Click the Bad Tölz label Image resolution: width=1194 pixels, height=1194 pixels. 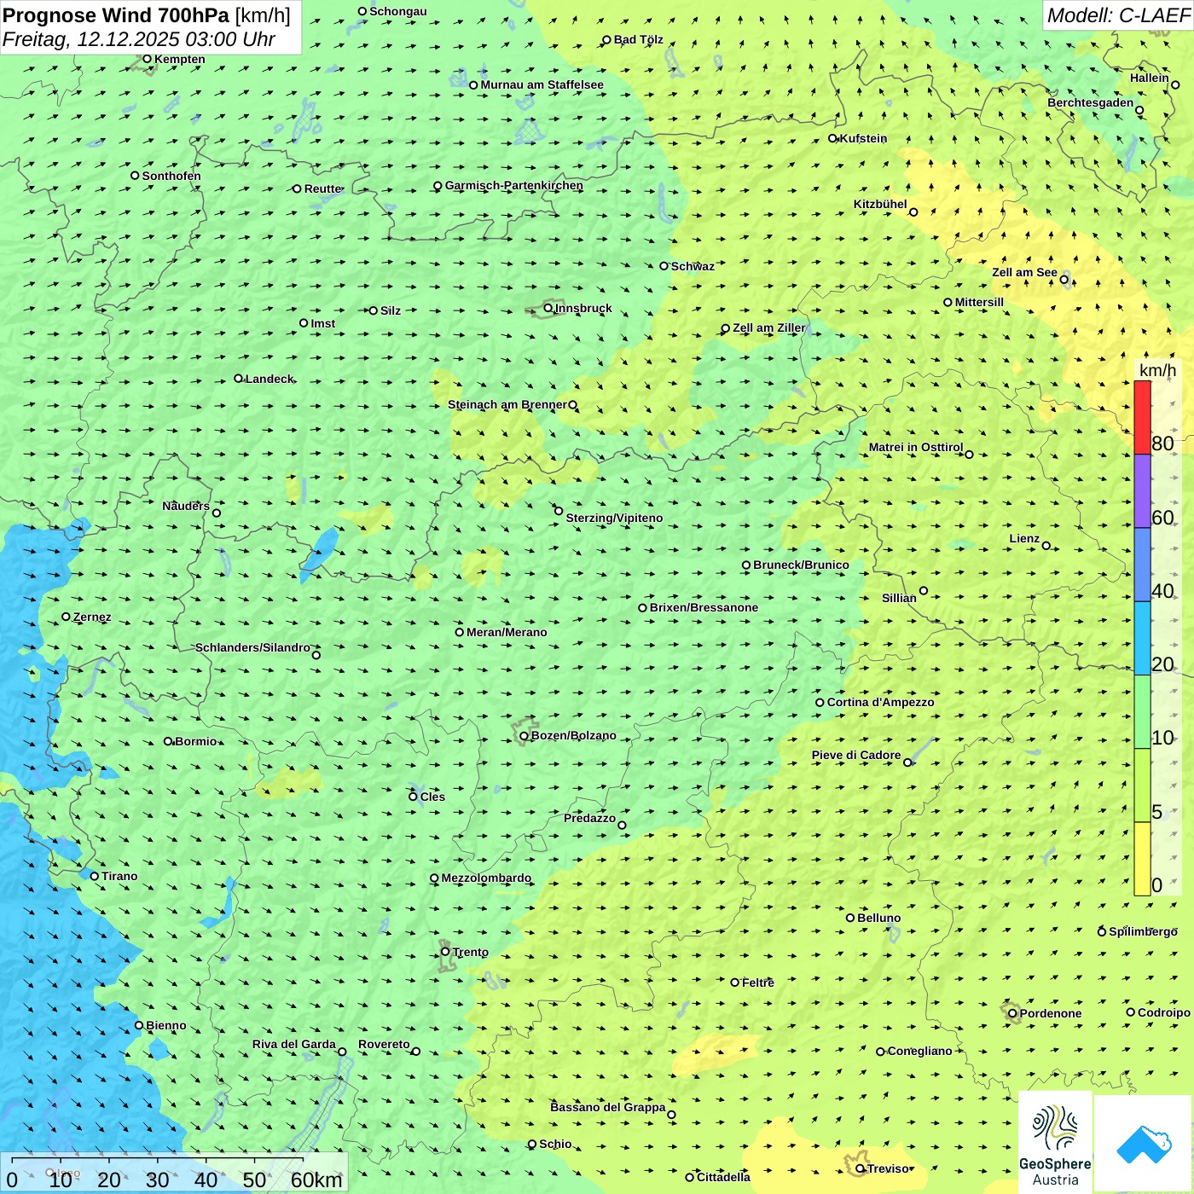[638, 39]
